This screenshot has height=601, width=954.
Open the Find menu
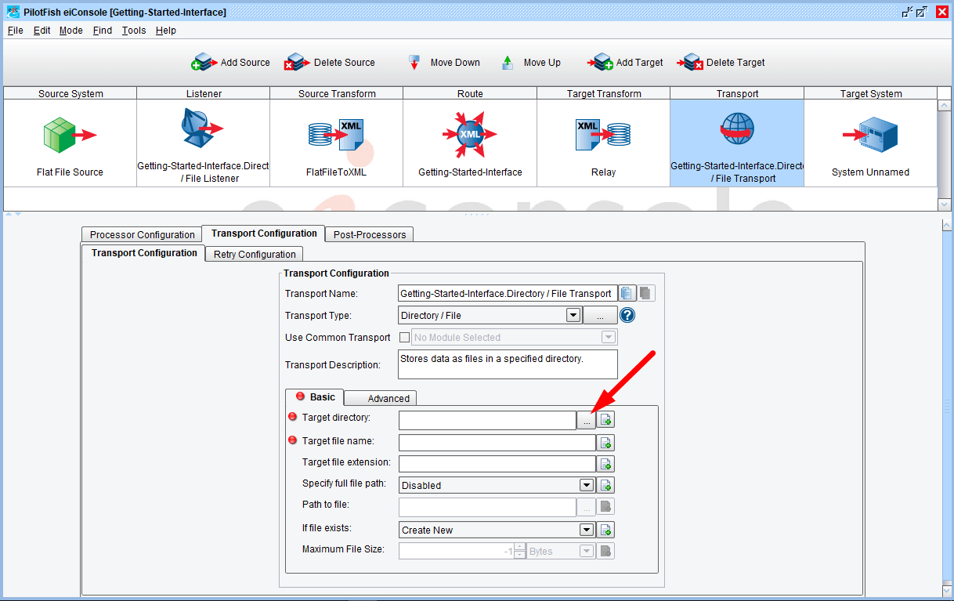click(x=102, y=31)
